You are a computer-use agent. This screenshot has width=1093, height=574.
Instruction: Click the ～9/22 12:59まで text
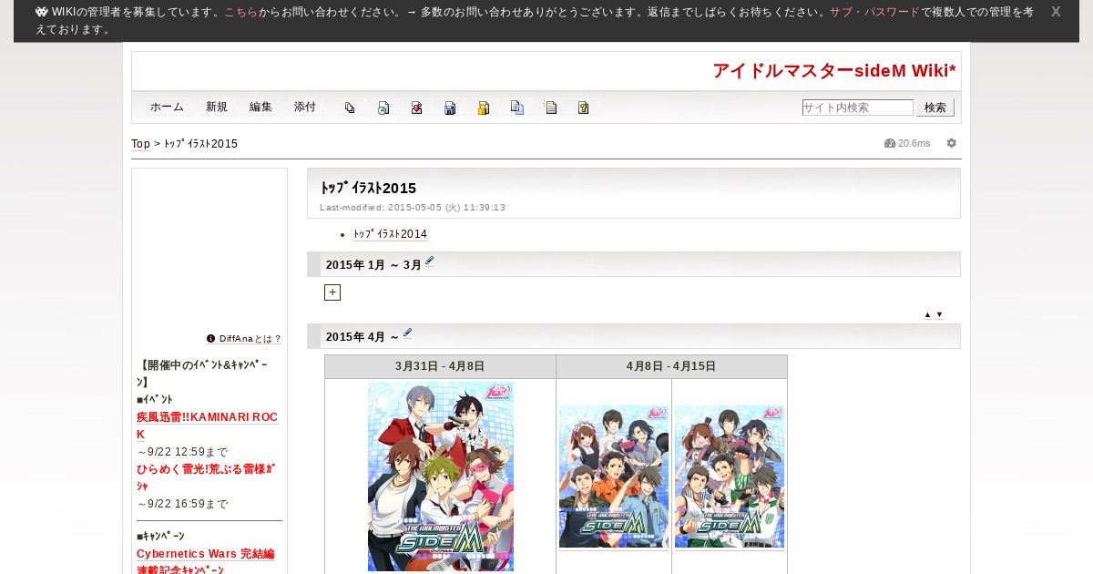pos(182,452)
